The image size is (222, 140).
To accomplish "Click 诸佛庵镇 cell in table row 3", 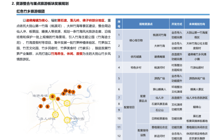I will [x=159, y=56].
